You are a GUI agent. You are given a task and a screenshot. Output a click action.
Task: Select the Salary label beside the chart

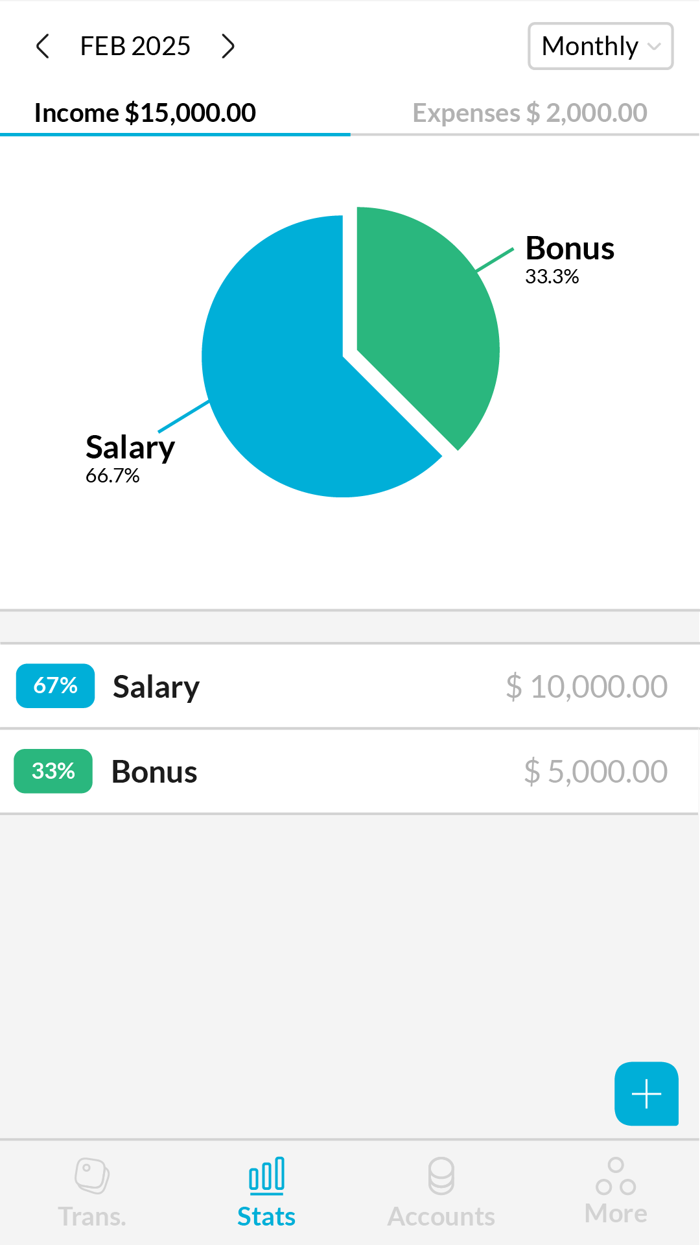pos(130,447)
